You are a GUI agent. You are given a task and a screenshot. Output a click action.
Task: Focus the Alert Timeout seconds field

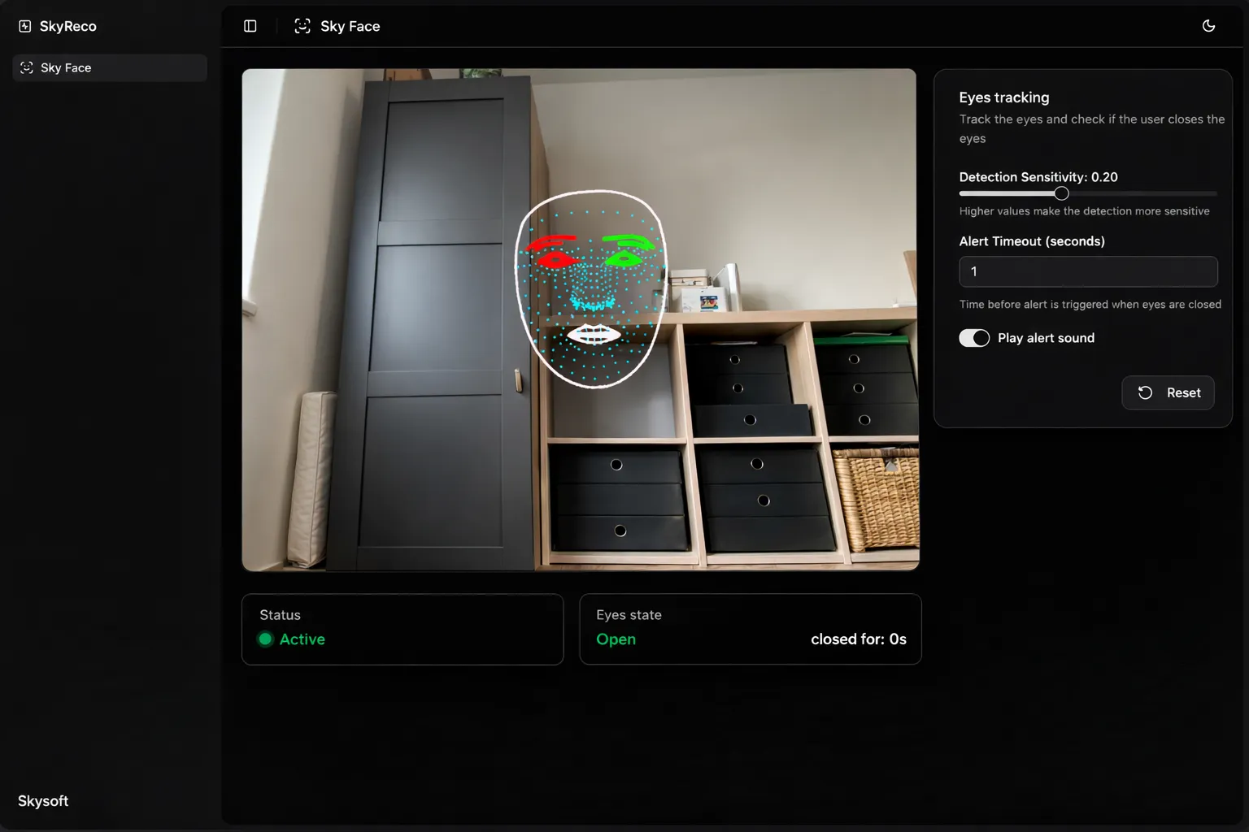tap(1088, 271)
